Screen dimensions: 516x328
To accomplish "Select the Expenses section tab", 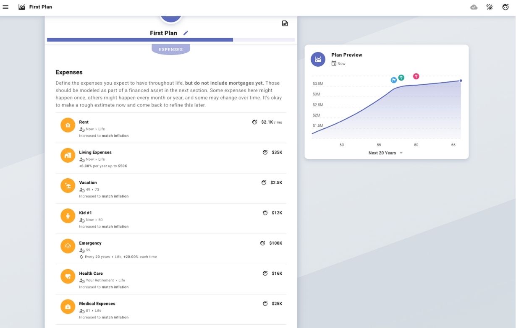I will 171,49.
